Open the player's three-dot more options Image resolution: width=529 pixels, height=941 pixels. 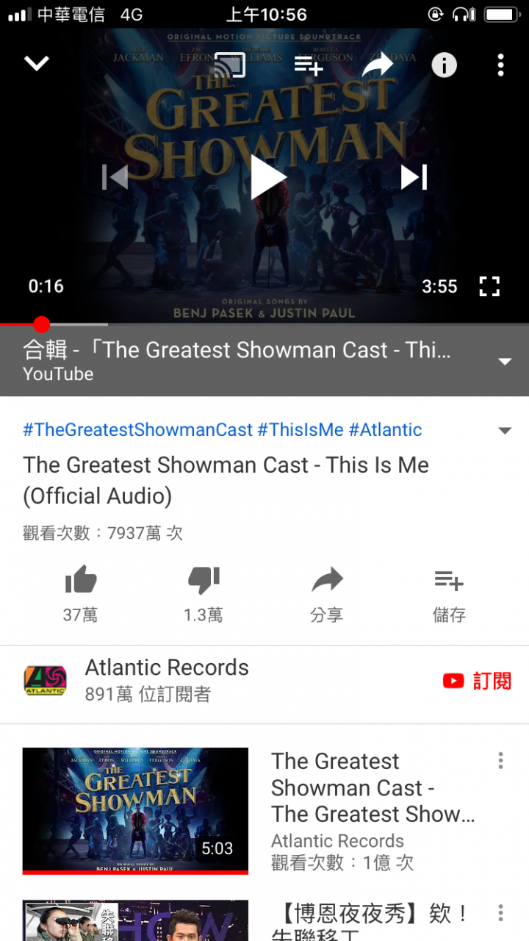[x=500, y=65]
